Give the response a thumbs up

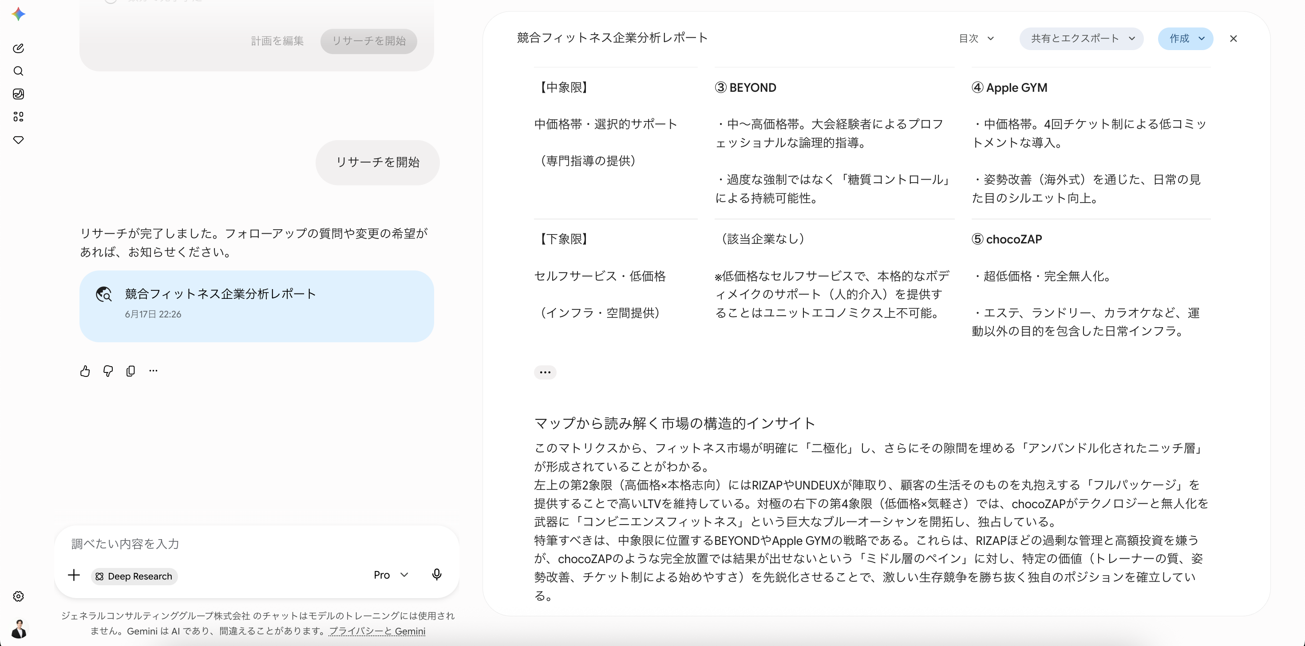point(85,371)
